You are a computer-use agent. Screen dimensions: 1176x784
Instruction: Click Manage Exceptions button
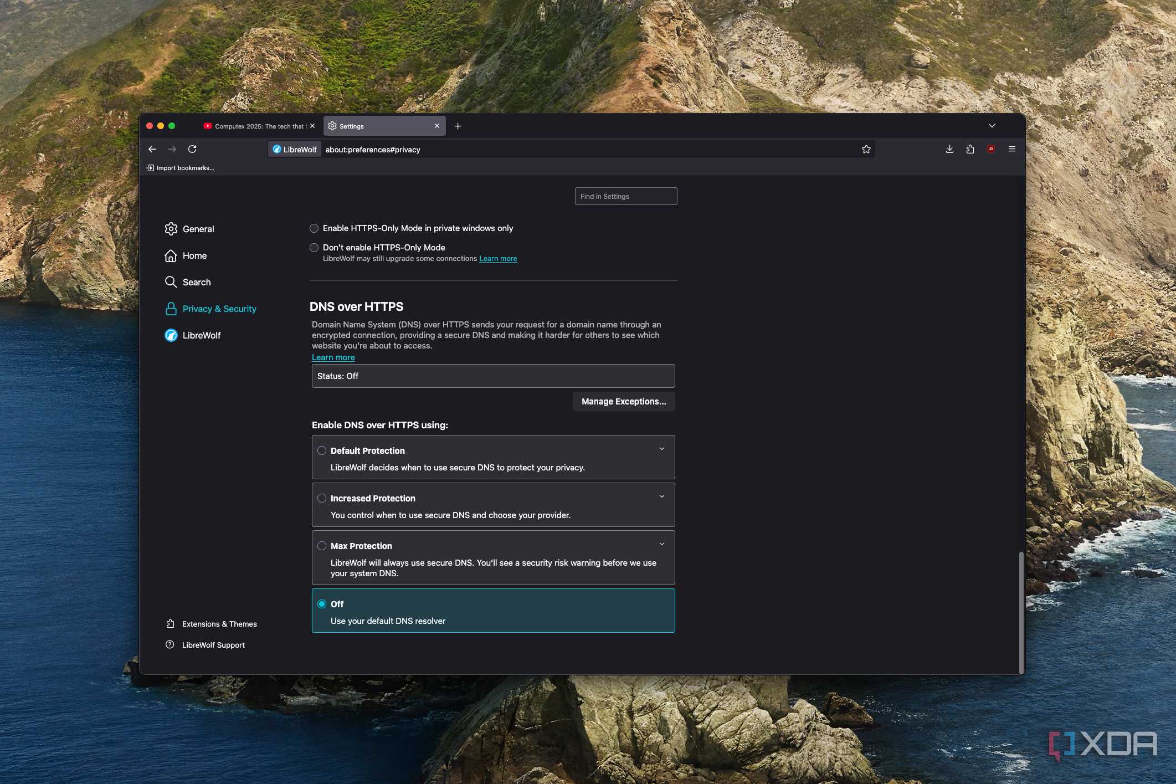tap(624, 402)
